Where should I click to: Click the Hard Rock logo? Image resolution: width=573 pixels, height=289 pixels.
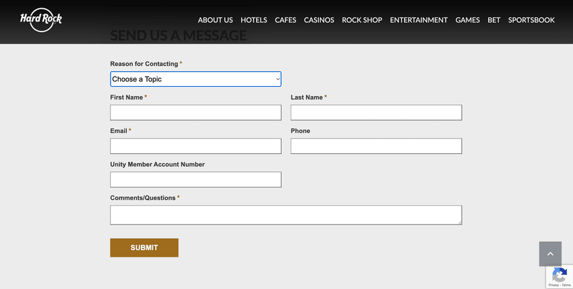coord(41,19)
